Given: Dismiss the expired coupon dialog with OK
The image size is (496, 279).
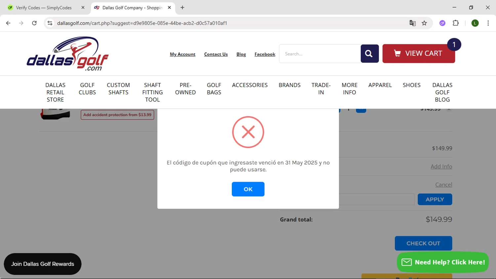Looking at the screenshot, I should click(248, 189).
